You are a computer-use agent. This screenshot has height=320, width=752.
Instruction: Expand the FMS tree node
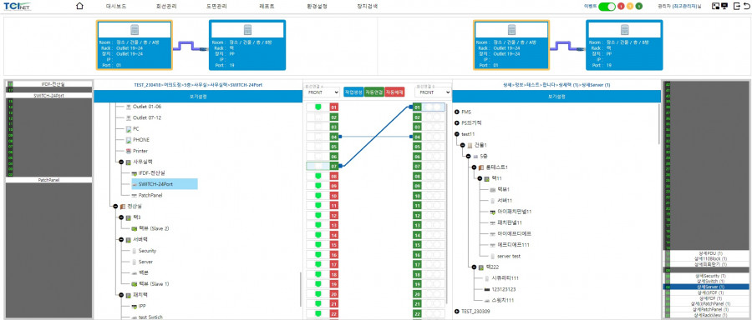[x=456, y=112]
